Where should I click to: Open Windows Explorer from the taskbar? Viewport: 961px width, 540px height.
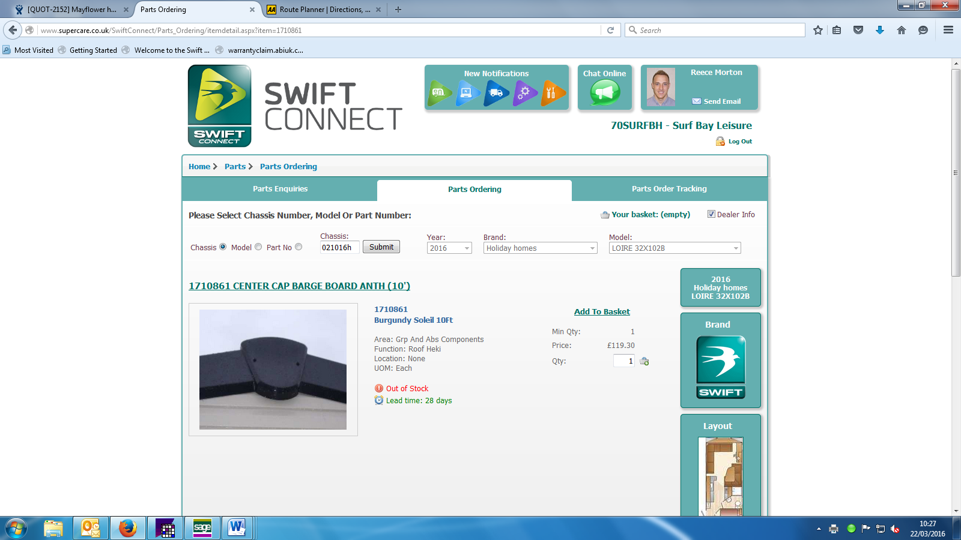53,528
